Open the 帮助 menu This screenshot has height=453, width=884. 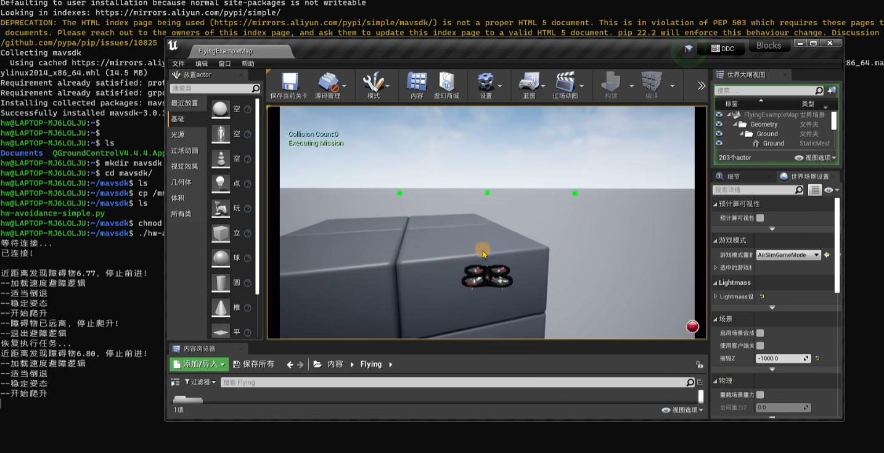pos(248,63)
